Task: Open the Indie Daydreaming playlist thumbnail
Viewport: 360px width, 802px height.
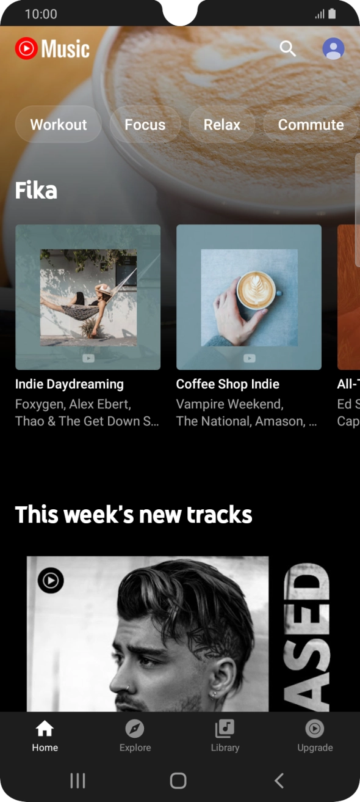Action: point(88,297)
